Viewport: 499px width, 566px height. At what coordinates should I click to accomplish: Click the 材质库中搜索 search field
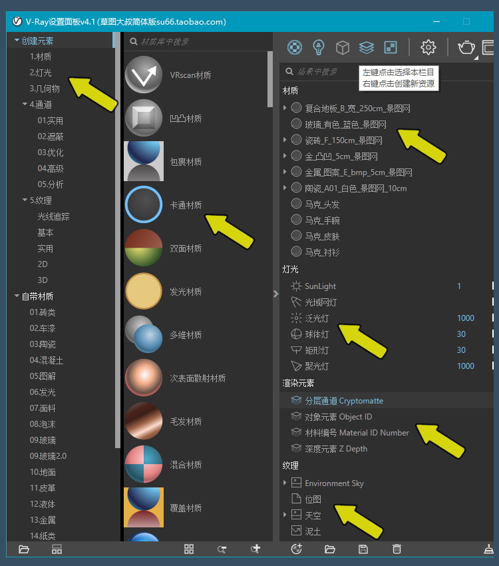(198, 41)
